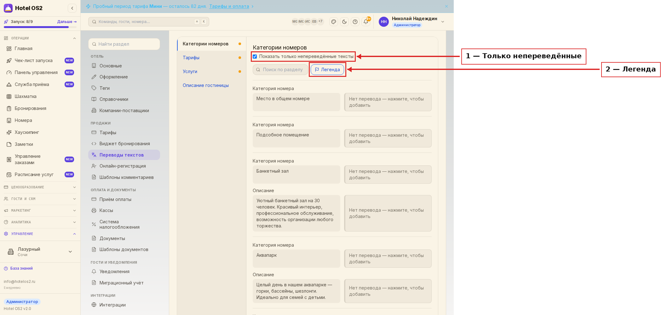The image size is (668, 315).
Task: Open Хаускипинг in the sidebar
Action: [40, 132]
